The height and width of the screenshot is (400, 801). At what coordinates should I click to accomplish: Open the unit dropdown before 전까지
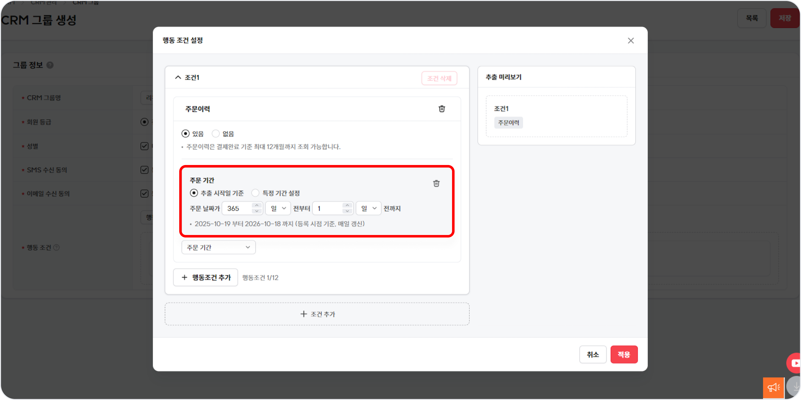point(368,208)
